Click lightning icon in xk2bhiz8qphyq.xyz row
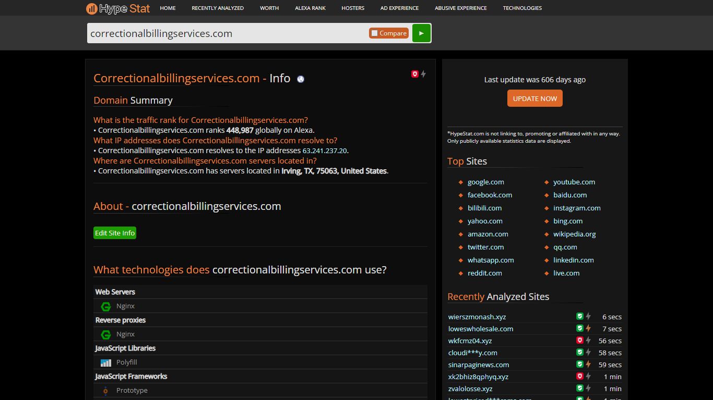713x400 pixels. pos(588,376)
